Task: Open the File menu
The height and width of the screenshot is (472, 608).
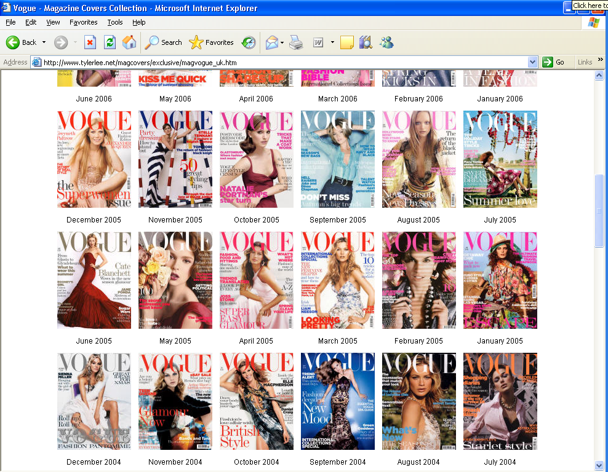Action: 10,23
